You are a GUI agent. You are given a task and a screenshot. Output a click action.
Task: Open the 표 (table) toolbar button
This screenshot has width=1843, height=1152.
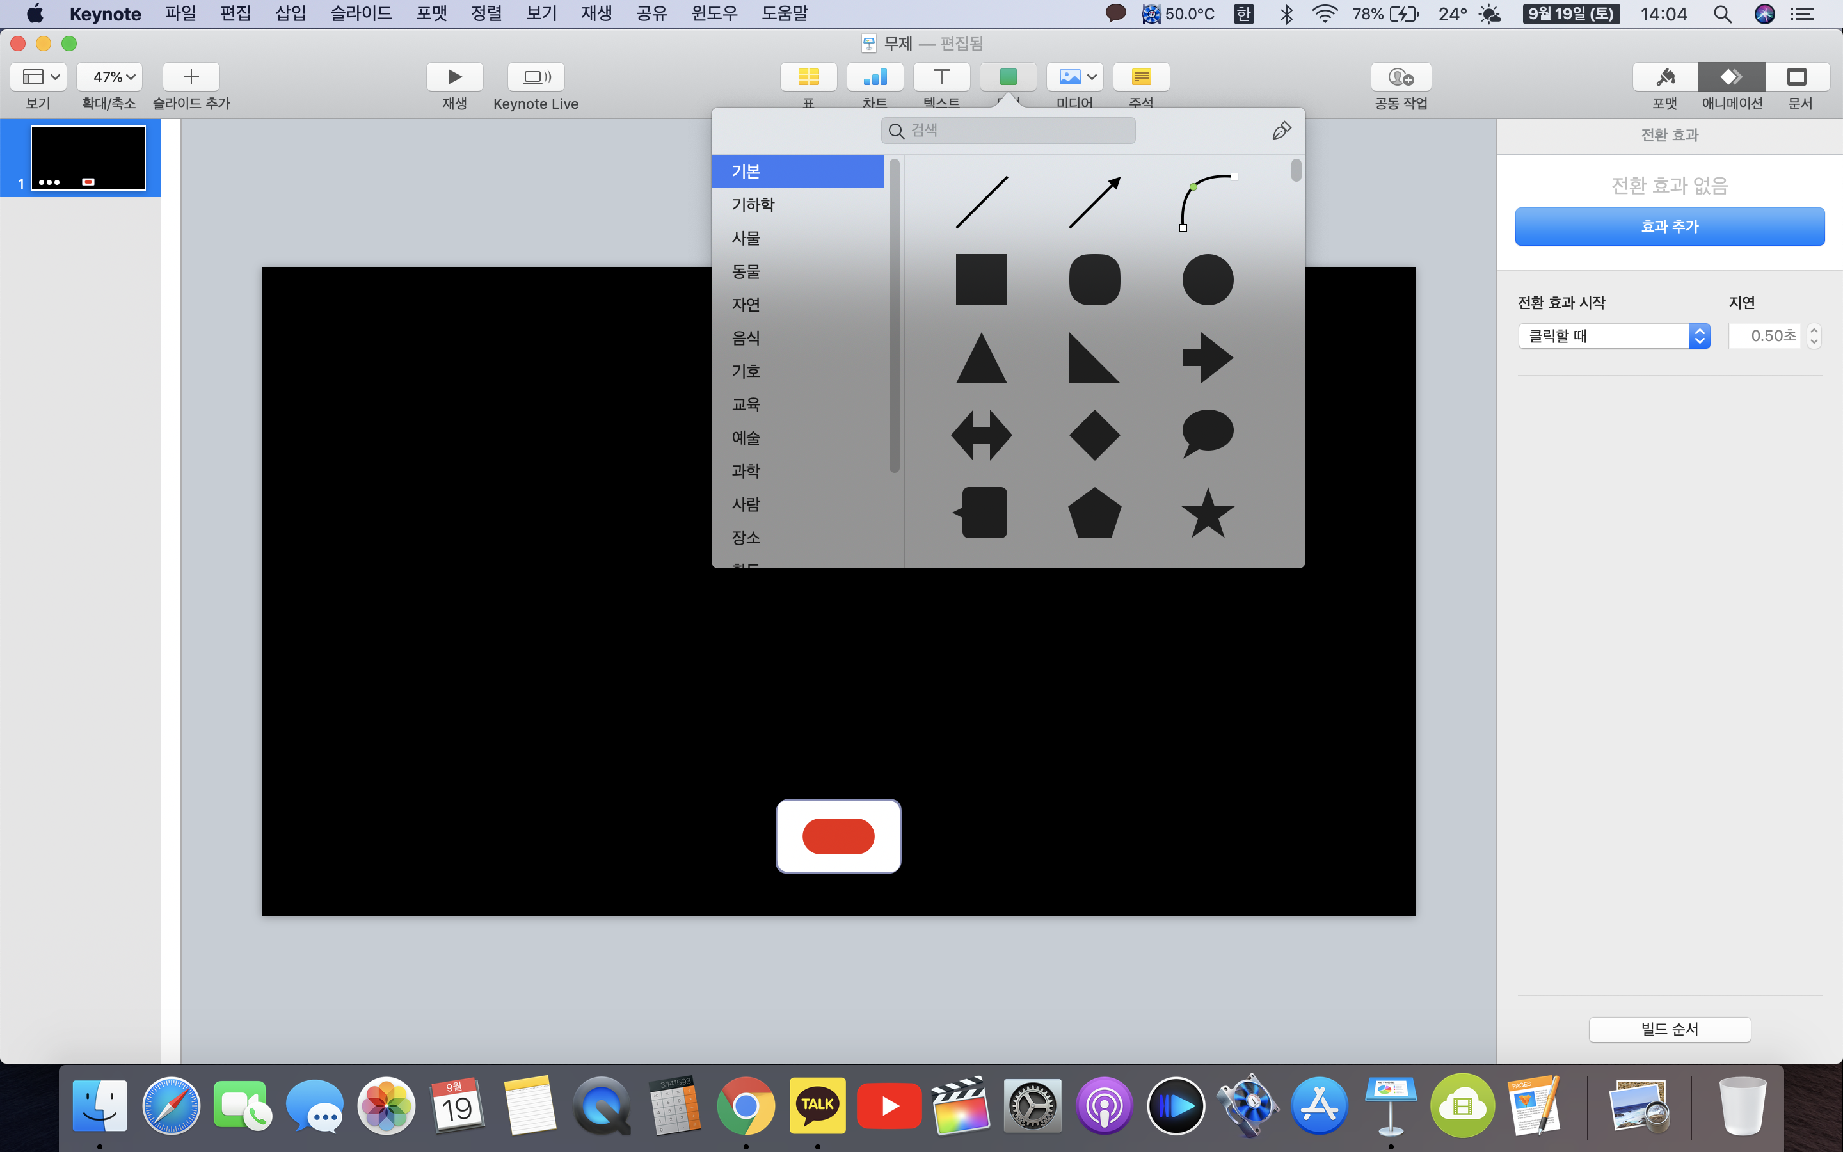(808, 77)
